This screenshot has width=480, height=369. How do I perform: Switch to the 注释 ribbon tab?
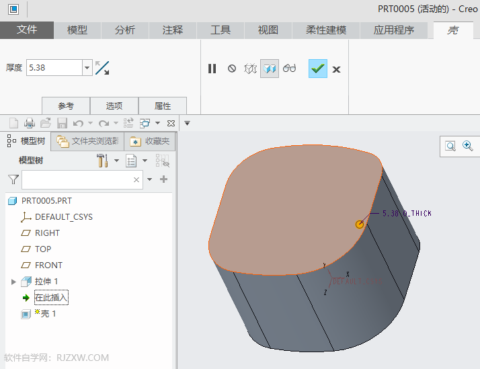(x=173, y=30)
